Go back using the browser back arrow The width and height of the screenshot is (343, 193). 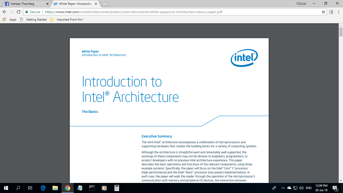(5, 12)
